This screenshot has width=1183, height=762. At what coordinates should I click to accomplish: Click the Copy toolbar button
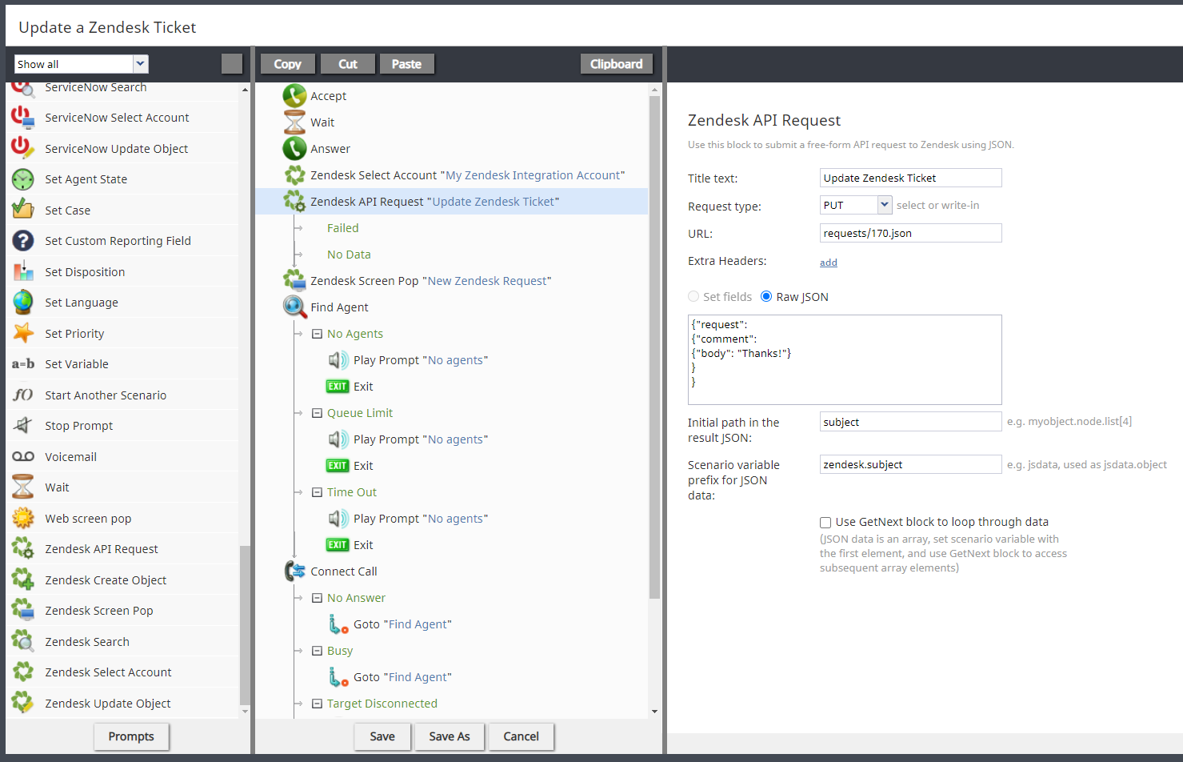pos(288,64)
